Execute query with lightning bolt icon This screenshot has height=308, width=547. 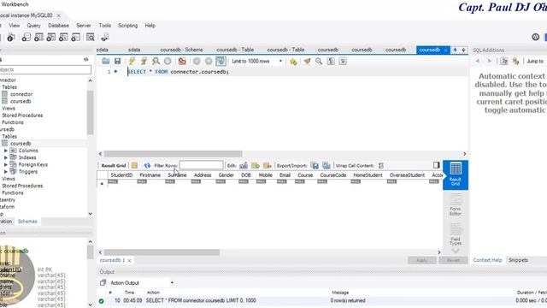132,61
